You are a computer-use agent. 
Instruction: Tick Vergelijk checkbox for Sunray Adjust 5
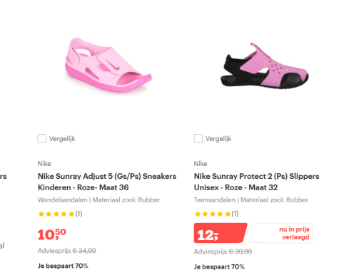(41, 138)
